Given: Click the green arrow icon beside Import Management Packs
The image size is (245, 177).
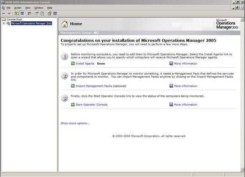Looking at the screenshot, I should click(x=73, y=86).
